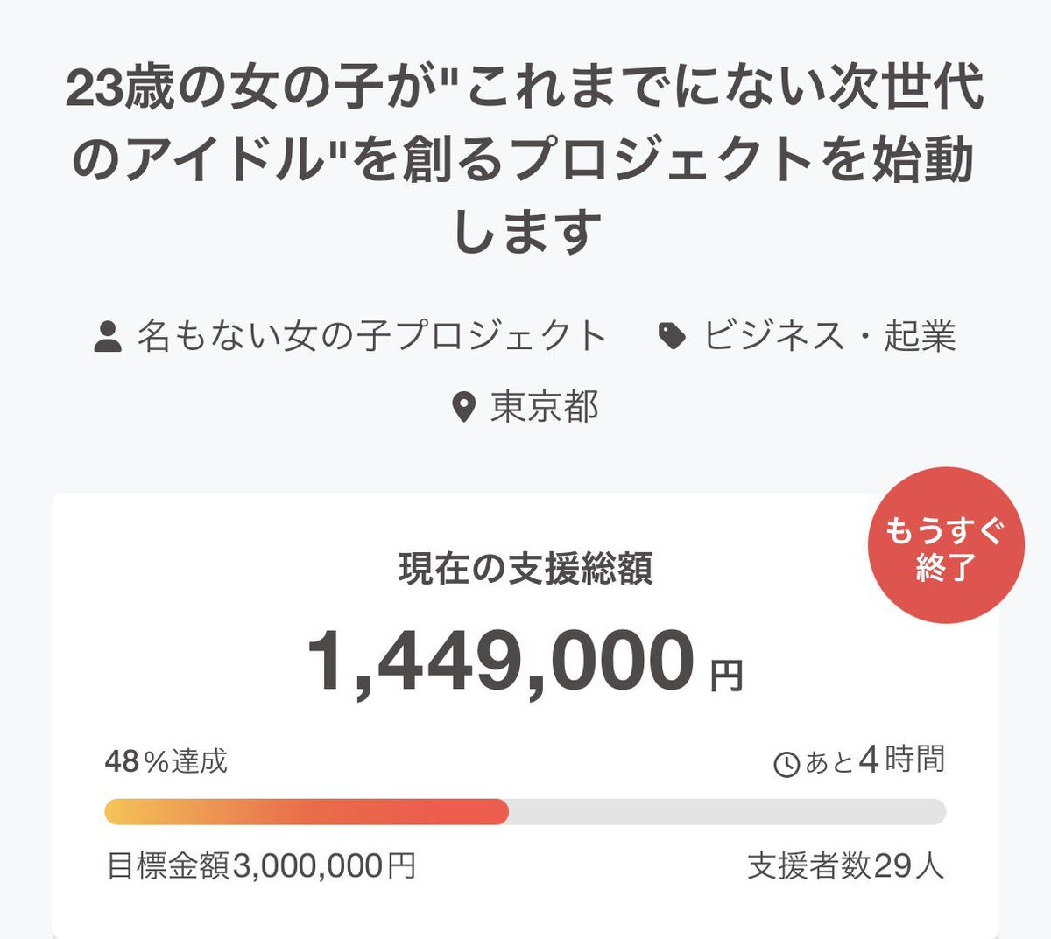
Task: Click the あと4時間 remaining time text
Action: coord(874,760)
